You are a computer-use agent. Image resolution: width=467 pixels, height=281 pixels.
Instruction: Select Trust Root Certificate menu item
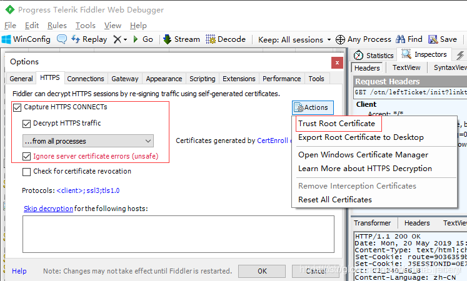(x=336, y=124)
